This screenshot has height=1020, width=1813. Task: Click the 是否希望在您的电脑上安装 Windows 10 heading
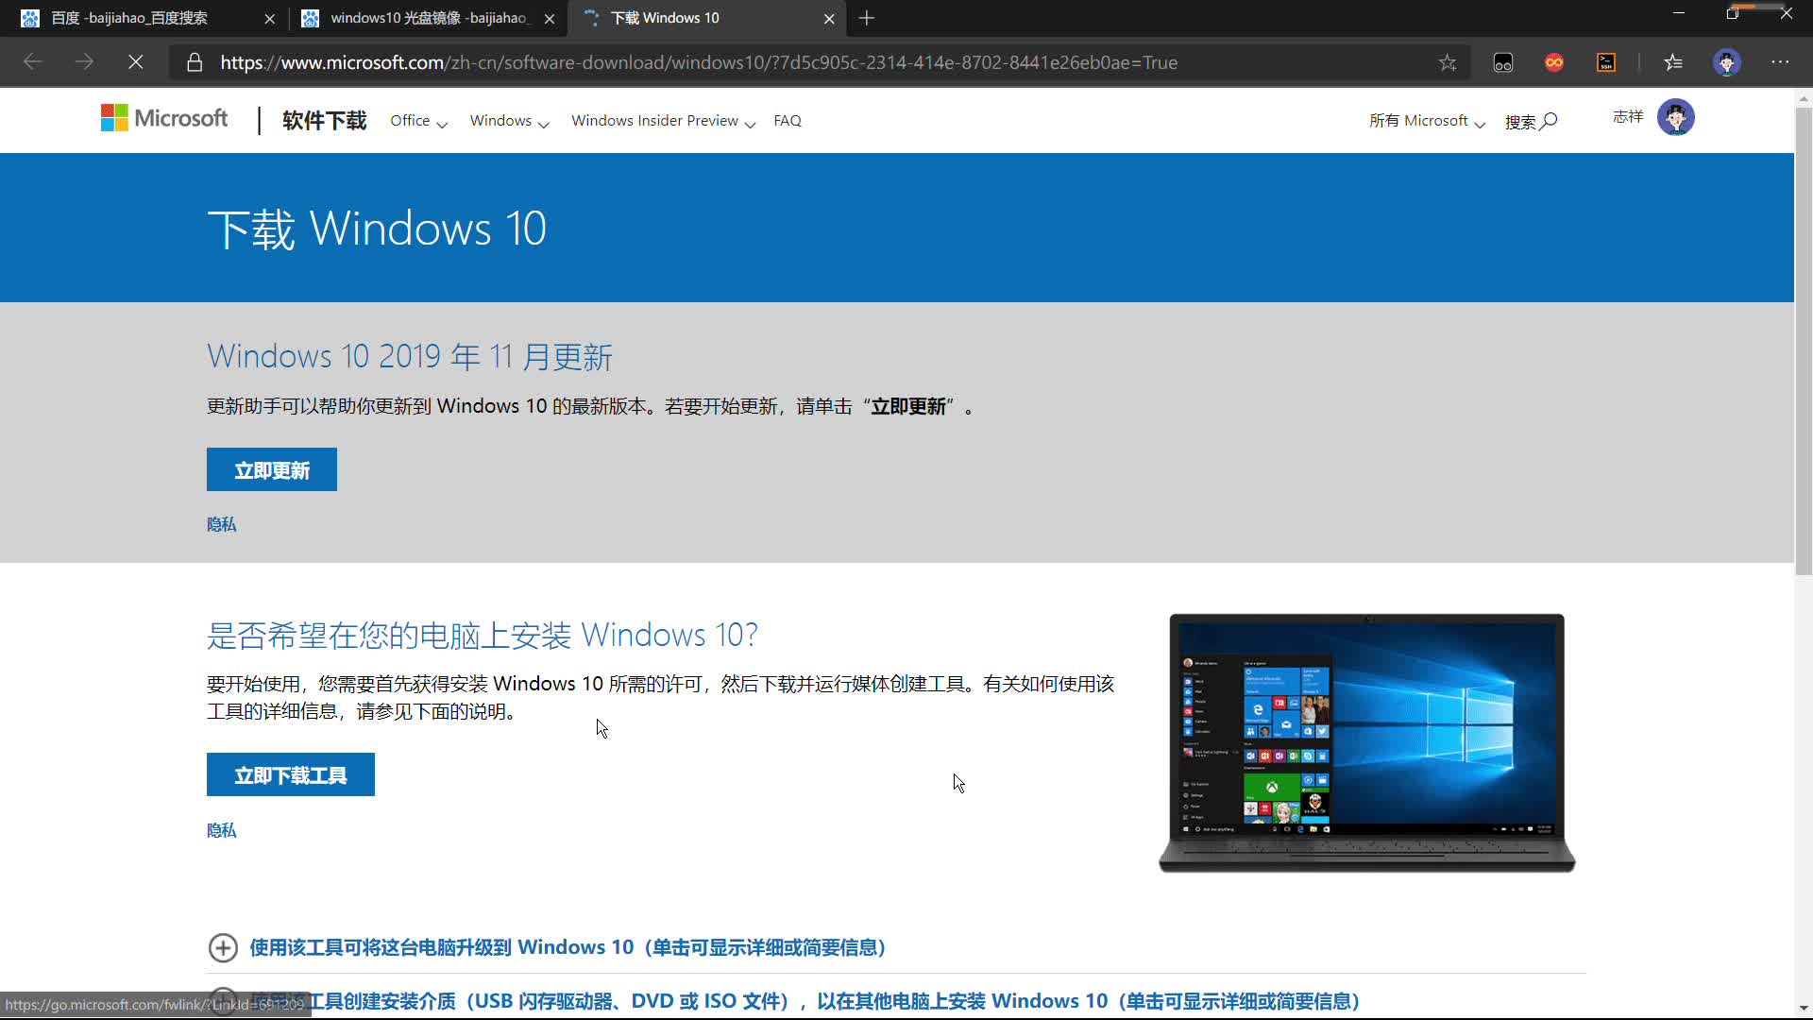point(483,635)
